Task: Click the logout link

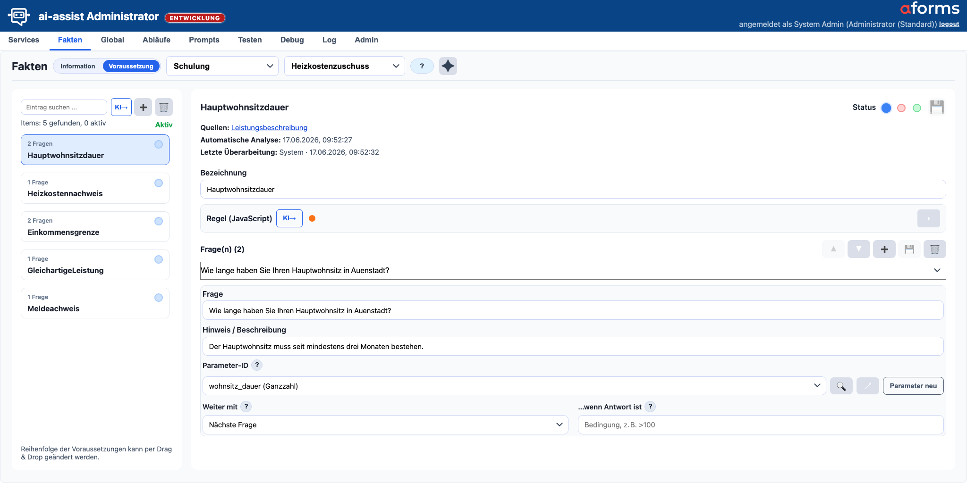Action: tap(949, 24)
